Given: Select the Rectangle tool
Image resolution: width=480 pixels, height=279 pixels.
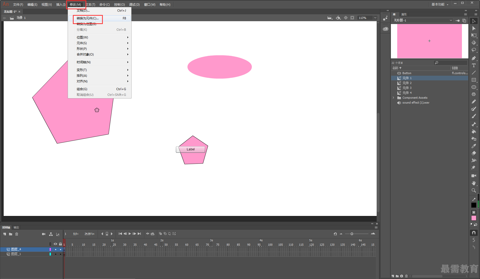Looking at the screenshot, I should [474, 80].
